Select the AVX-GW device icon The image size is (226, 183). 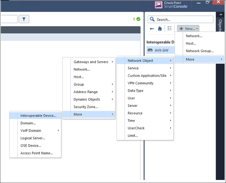tap(150, 50)
